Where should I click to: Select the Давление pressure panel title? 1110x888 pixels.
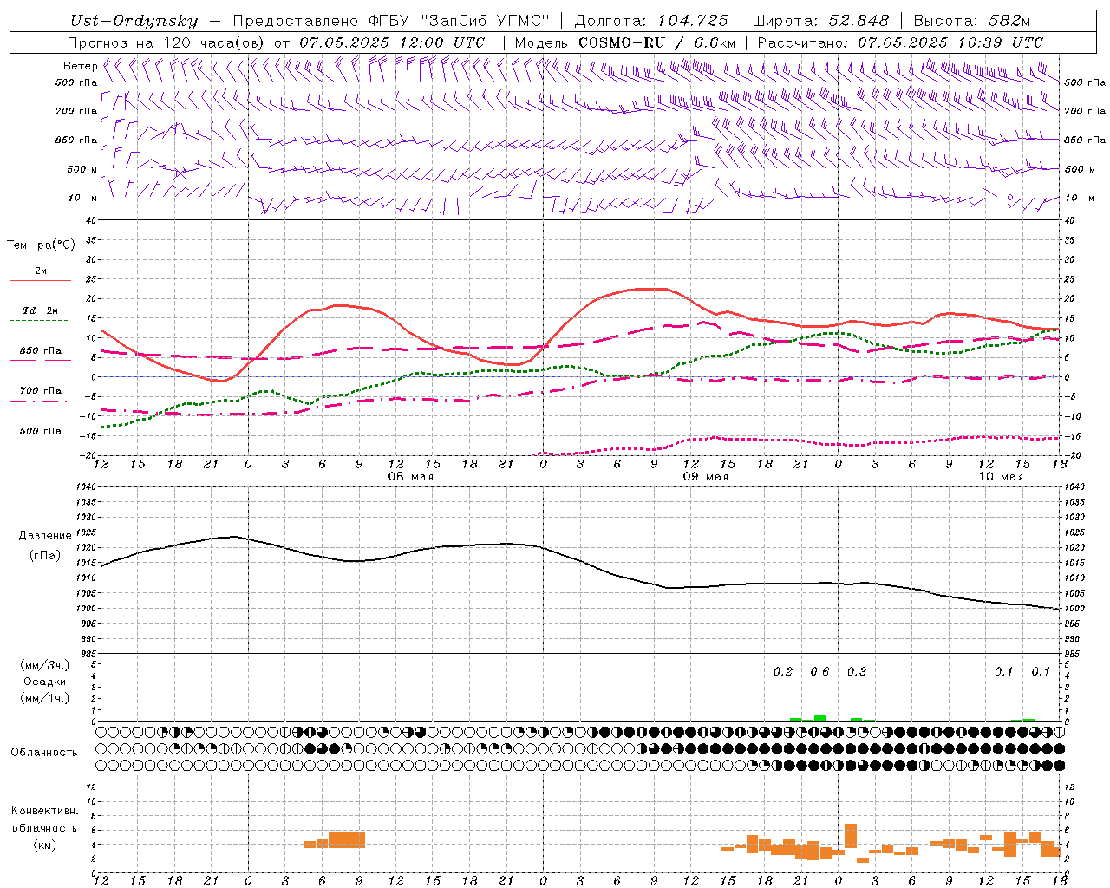[x=45, y=536]
